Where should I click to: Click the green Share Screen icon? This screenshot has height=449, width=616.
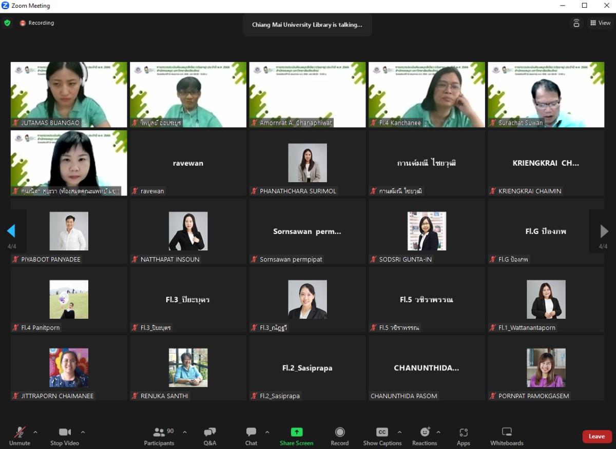click(297, 432)
